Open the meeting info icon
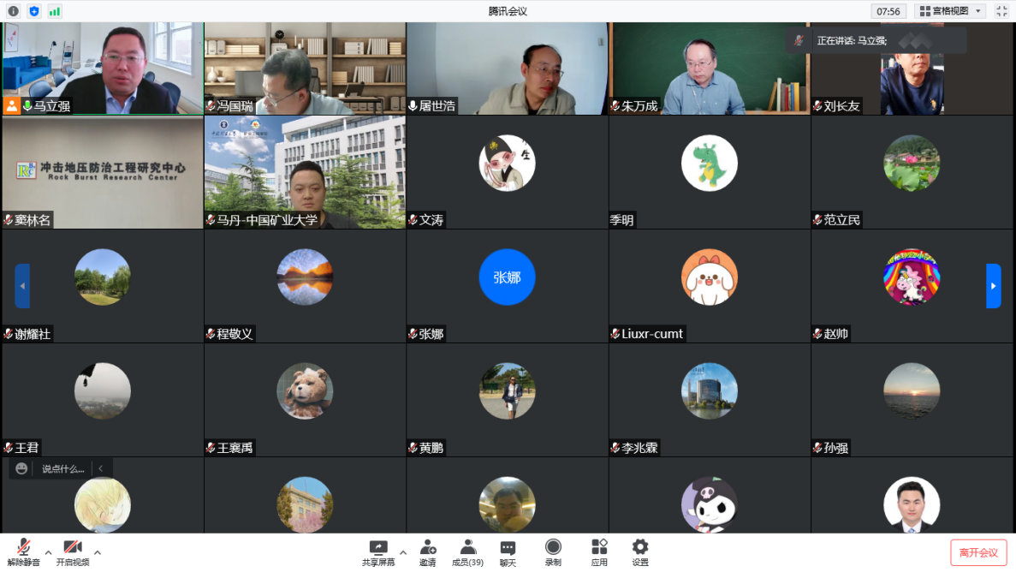Screen dimensions: 1016x572 click(x=13, y=11)
